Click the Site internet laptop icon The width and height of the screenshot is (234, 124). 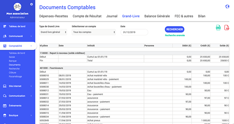tap(5, 86)
